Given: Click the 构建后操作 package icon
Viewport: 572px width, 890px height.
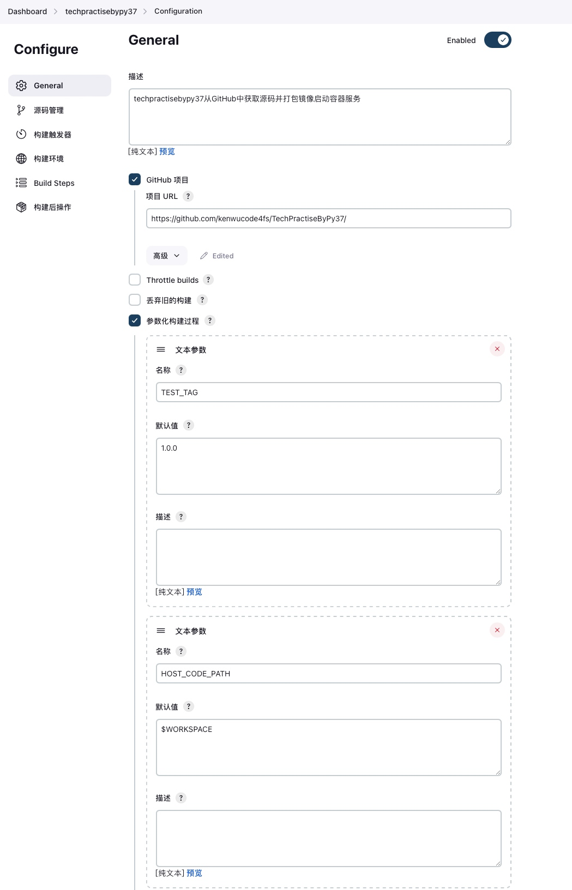Looking at the screenshot, I should 21,207.
